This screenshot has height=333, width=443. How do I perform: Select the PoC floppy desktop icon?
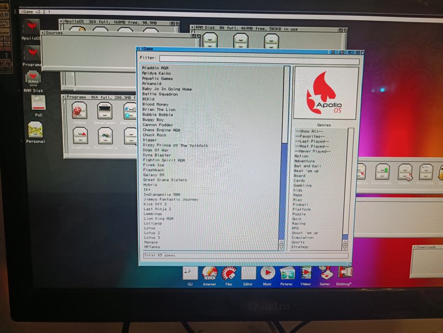(x=38, y=103)
